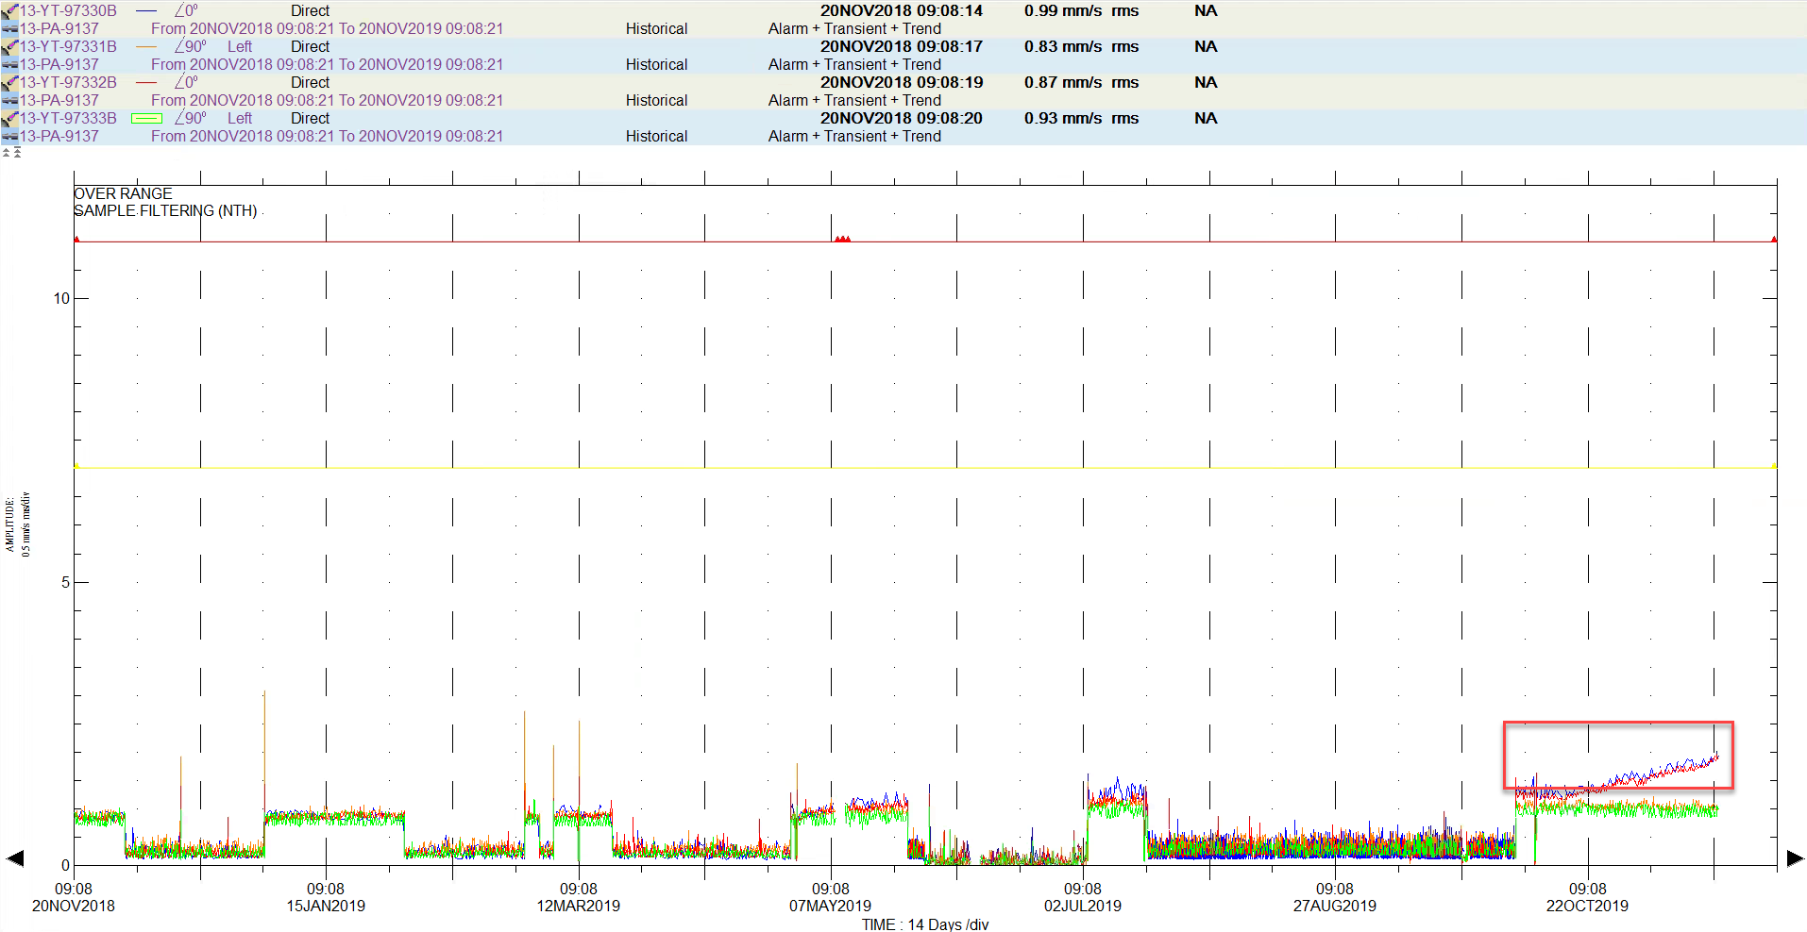Click machine icon under 13-YT-97332B row
This screenshot has height=932, width=1807.
tap(9, 101)
